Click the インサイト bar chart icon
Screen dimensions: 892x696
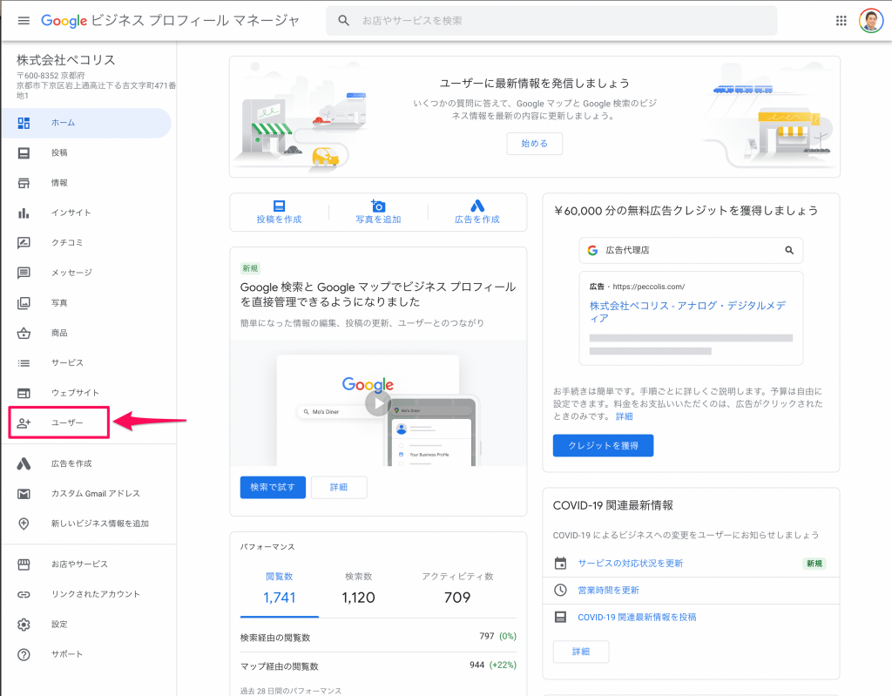pyautogui.click(x=24, y=213)
